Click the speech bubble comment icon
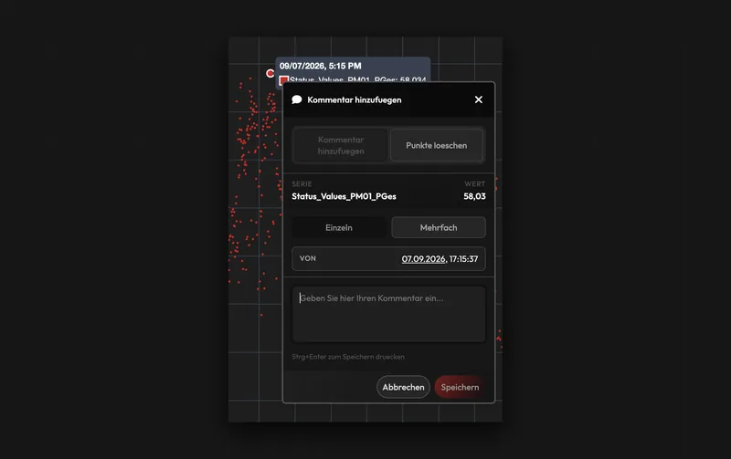Screen dimensions: 731x459 (296, 99)
